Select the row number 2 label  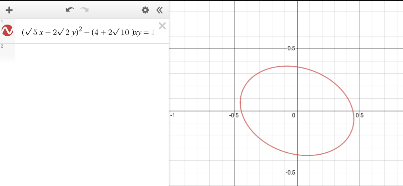(x=2, y=46)
